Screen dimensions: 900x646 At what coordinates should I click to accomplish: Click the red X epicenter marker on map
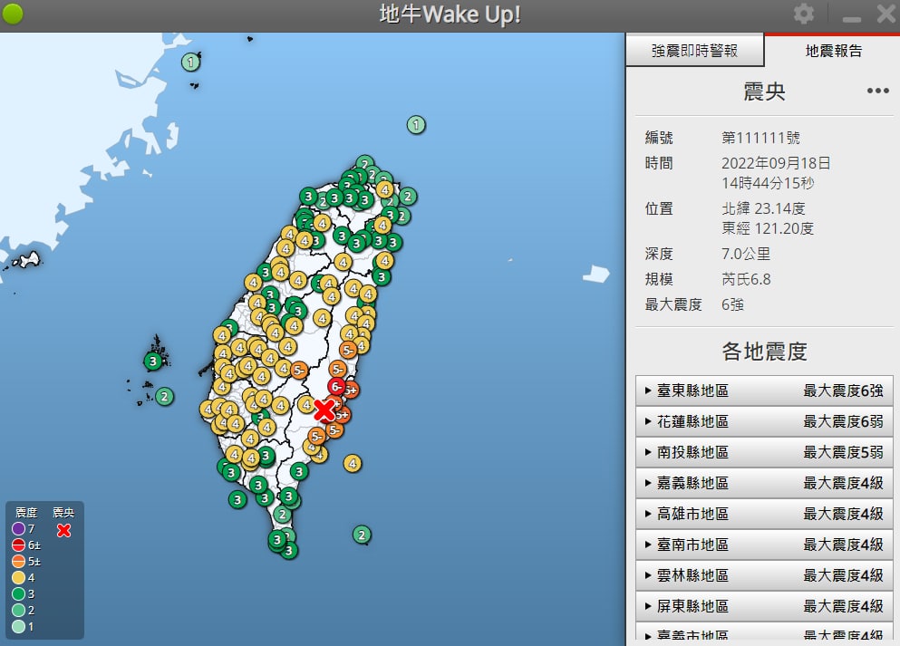pos(324,410)
